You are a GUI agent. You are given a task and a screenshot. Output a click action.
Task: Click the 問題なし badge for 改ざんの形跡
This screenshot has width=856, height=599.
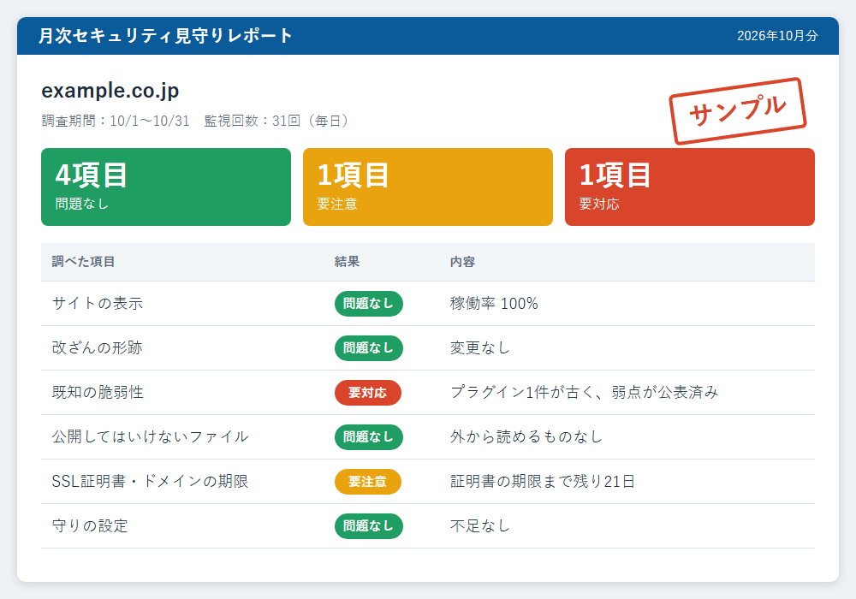(368, 348)
